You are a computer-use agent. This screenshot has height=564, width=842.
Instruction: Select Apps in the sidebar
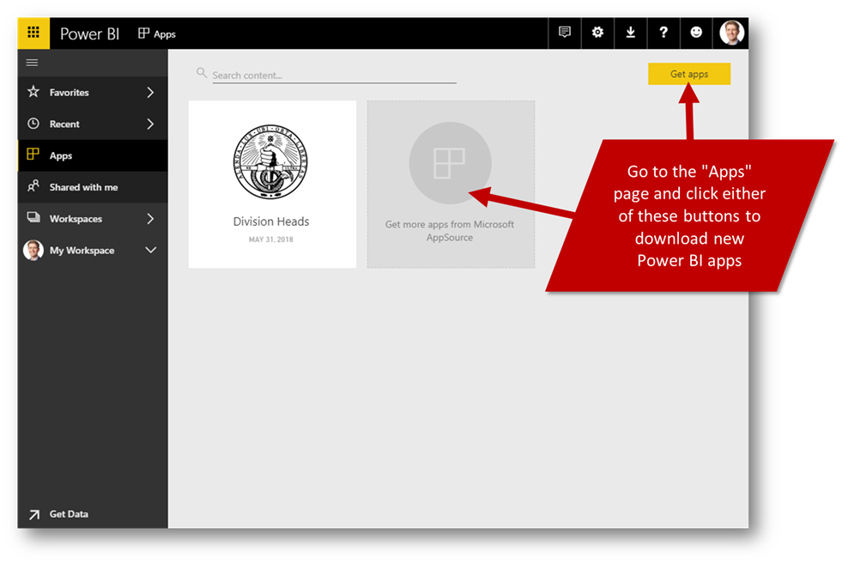pyautogui.click(x=93, y=155)
